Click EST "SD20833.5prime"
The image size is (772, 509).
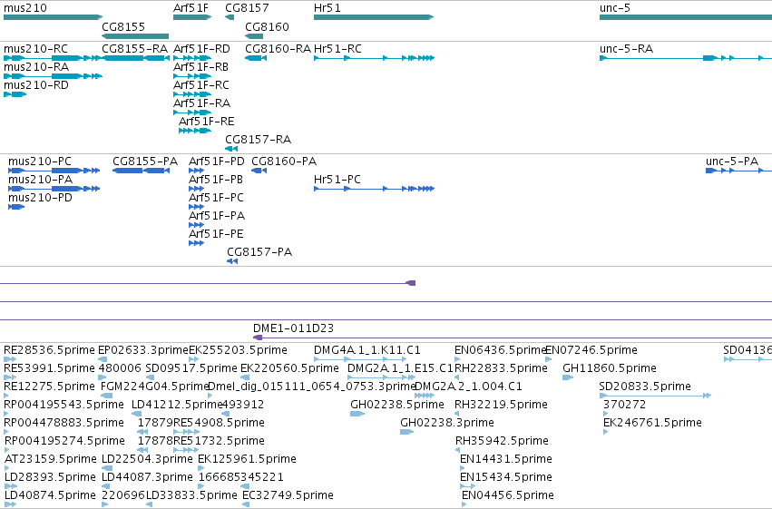645,387
